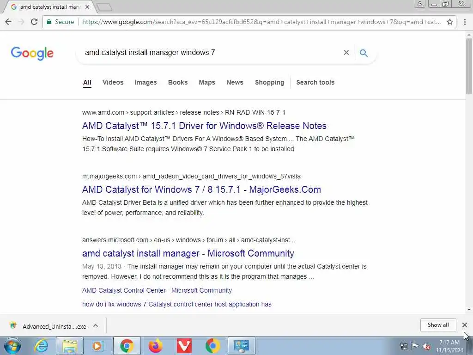
Task: Open the second Chrome taskbar icon
Action: [x=212, y=346]
